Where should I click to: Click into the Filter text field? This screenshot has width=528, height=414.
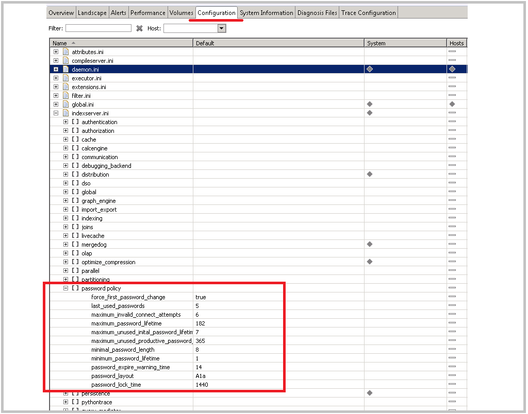coord(98,28)
